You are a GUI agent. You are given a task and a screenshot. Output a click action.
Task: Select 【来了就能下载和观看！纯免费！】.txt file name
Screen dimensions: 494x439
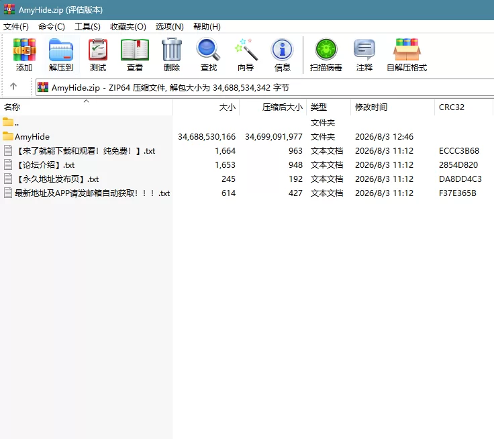tap(85, 151)
